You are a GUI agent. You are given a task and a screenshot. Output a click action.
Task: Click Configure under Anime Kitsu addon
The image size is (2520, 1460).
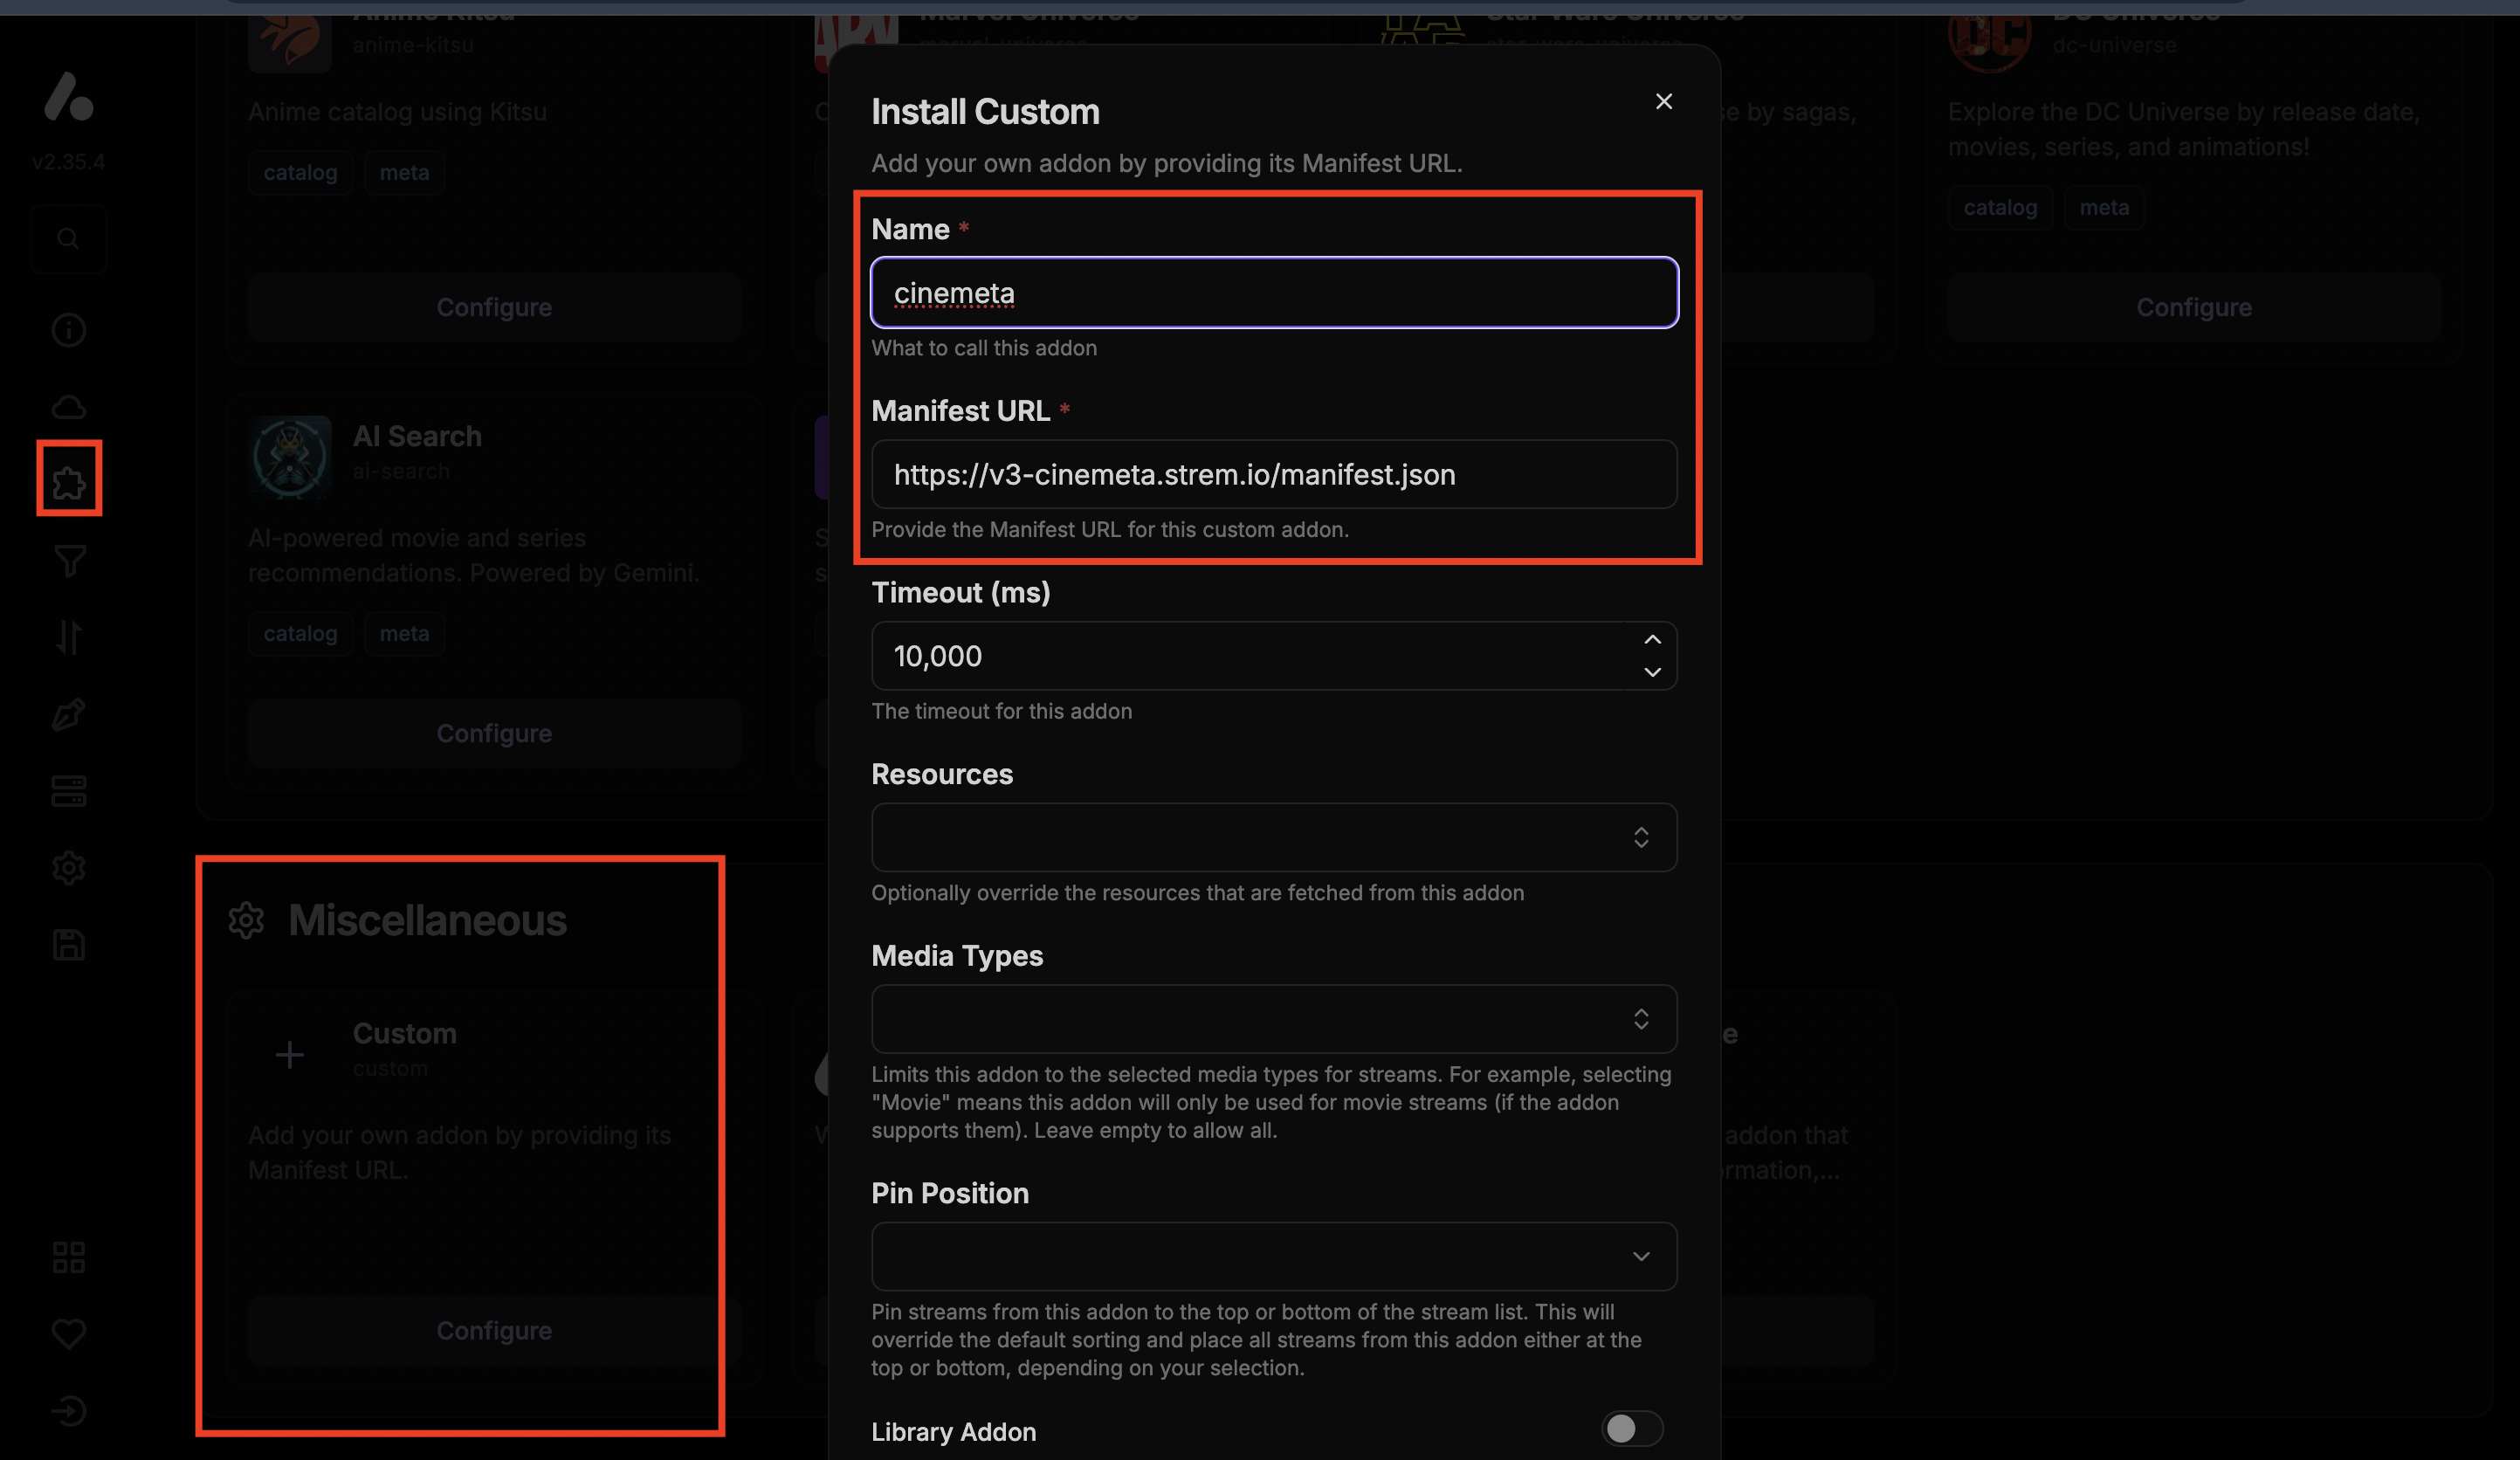point(494,307)
